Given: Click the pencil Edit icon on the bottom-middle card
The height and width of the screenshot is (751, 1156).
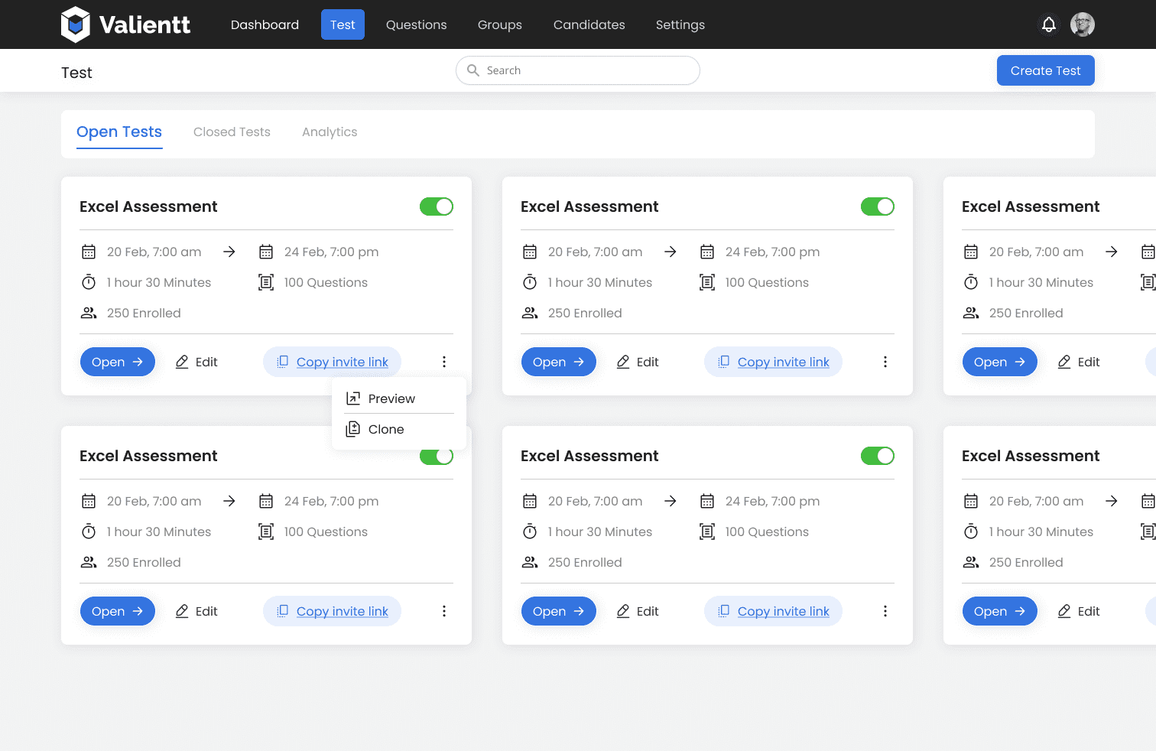Looking at the screenshot, I should tap(623, 611).
